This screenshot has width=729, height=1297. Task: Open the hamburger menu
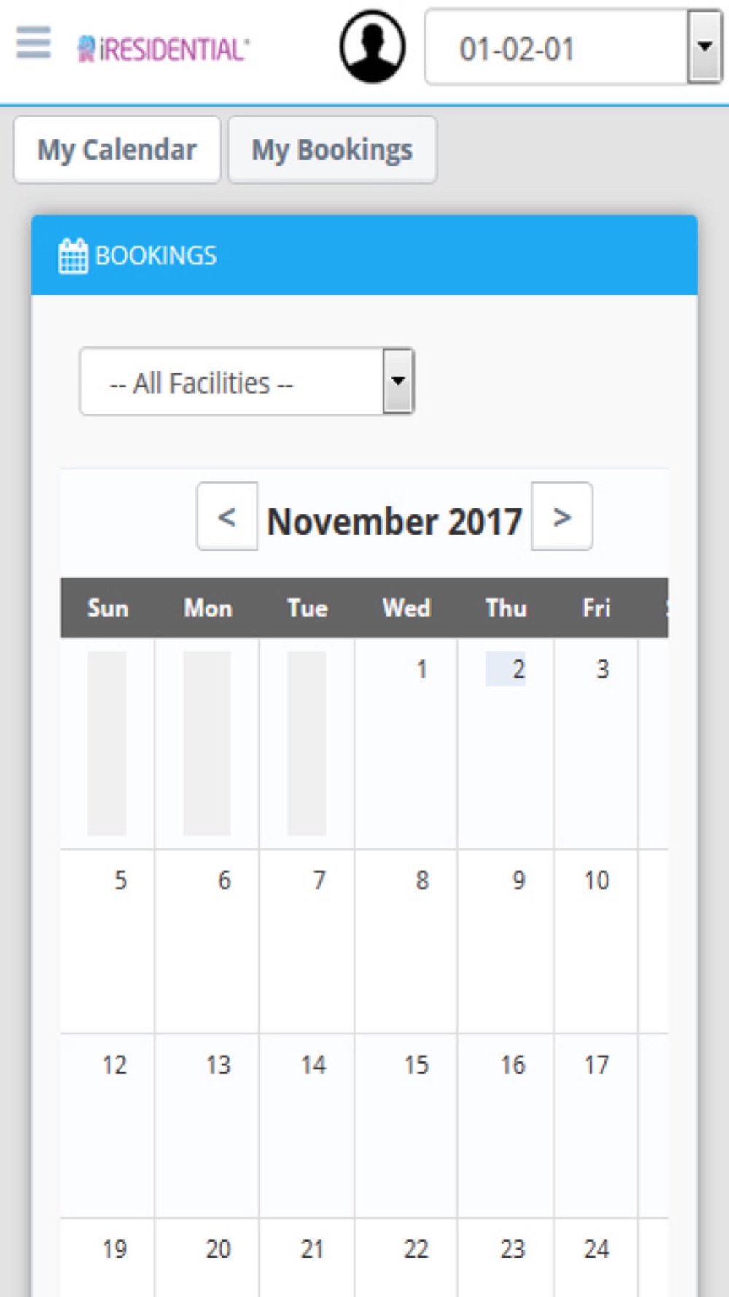(34, 43)
